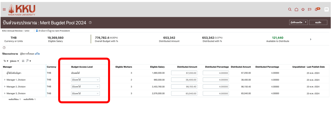This screenshot has height=115, width=331.
Task: Click help icon beside Merit Bugdet Pool title
Action: click(90, 23)
